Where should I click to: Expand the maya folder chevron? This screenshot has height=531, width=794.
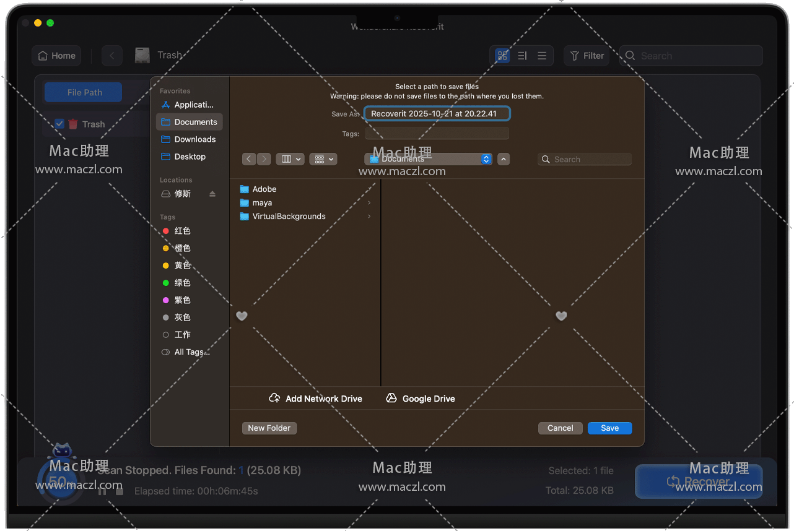tap(370, 203)
